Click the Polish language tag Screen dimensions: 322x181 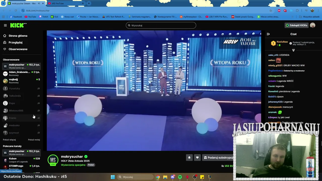(x=91, y=165)
